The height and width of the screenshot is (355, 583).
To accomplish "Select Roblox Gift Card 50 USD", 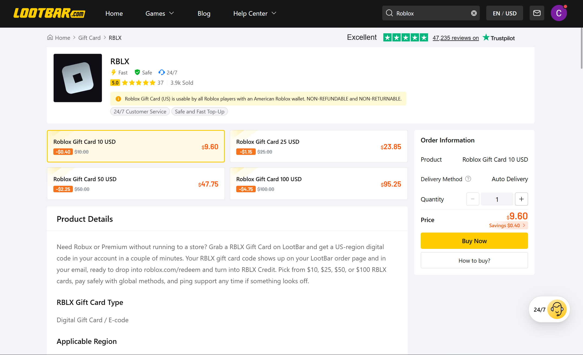I will [136, 184].
